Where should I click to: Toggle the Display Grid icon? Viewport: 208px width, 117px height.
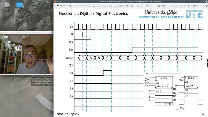pyautogui.click(x=99, y=6)
